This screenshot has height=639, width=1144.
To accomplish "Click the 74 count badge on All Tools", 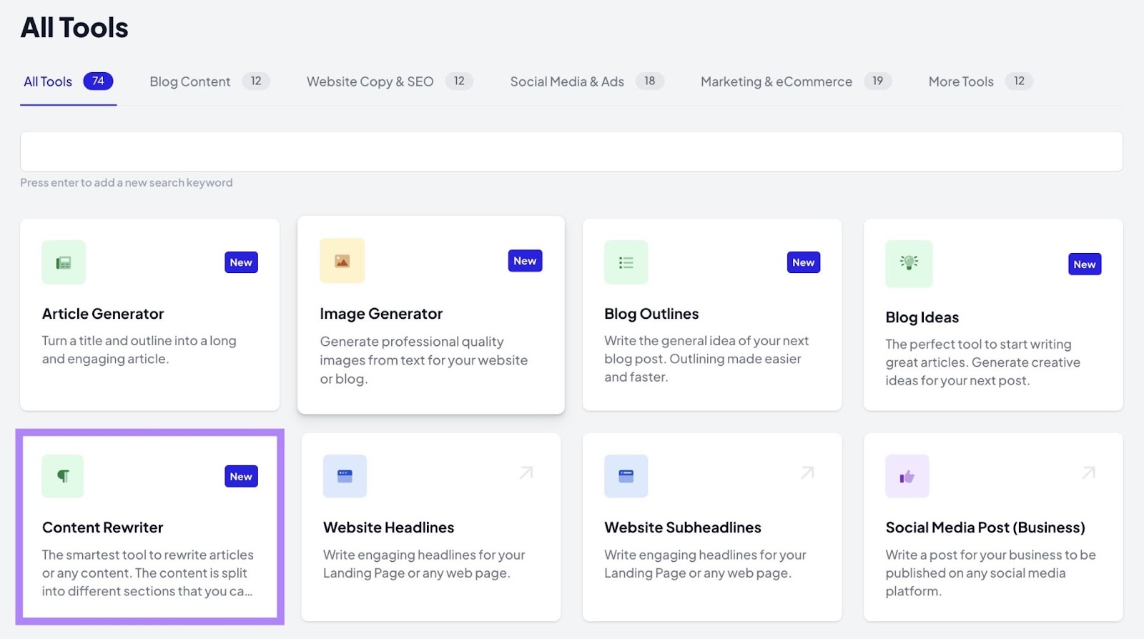I will point(98,81).
